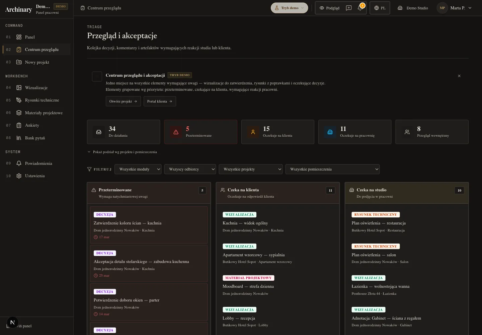Open Lobby — recepcja item
Viewport: 482px width, 335px height.
[x=278, y=317]
